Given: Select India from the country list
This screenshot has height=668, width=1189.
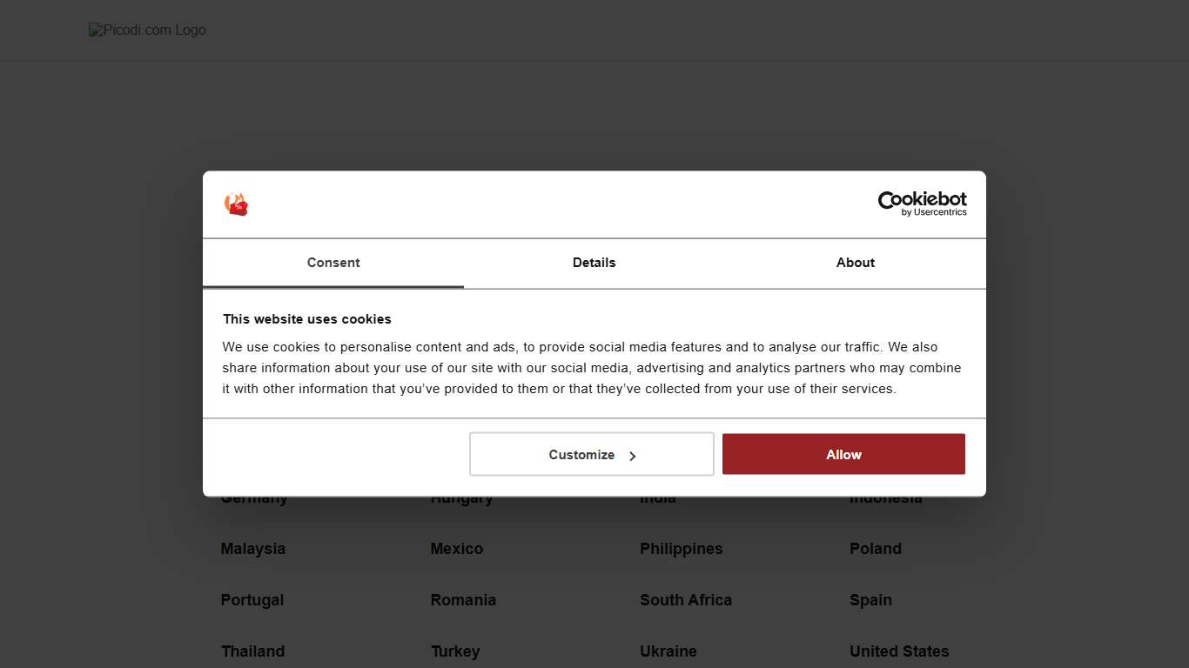Looking at the screenshot, I should (x=657, y=497).
